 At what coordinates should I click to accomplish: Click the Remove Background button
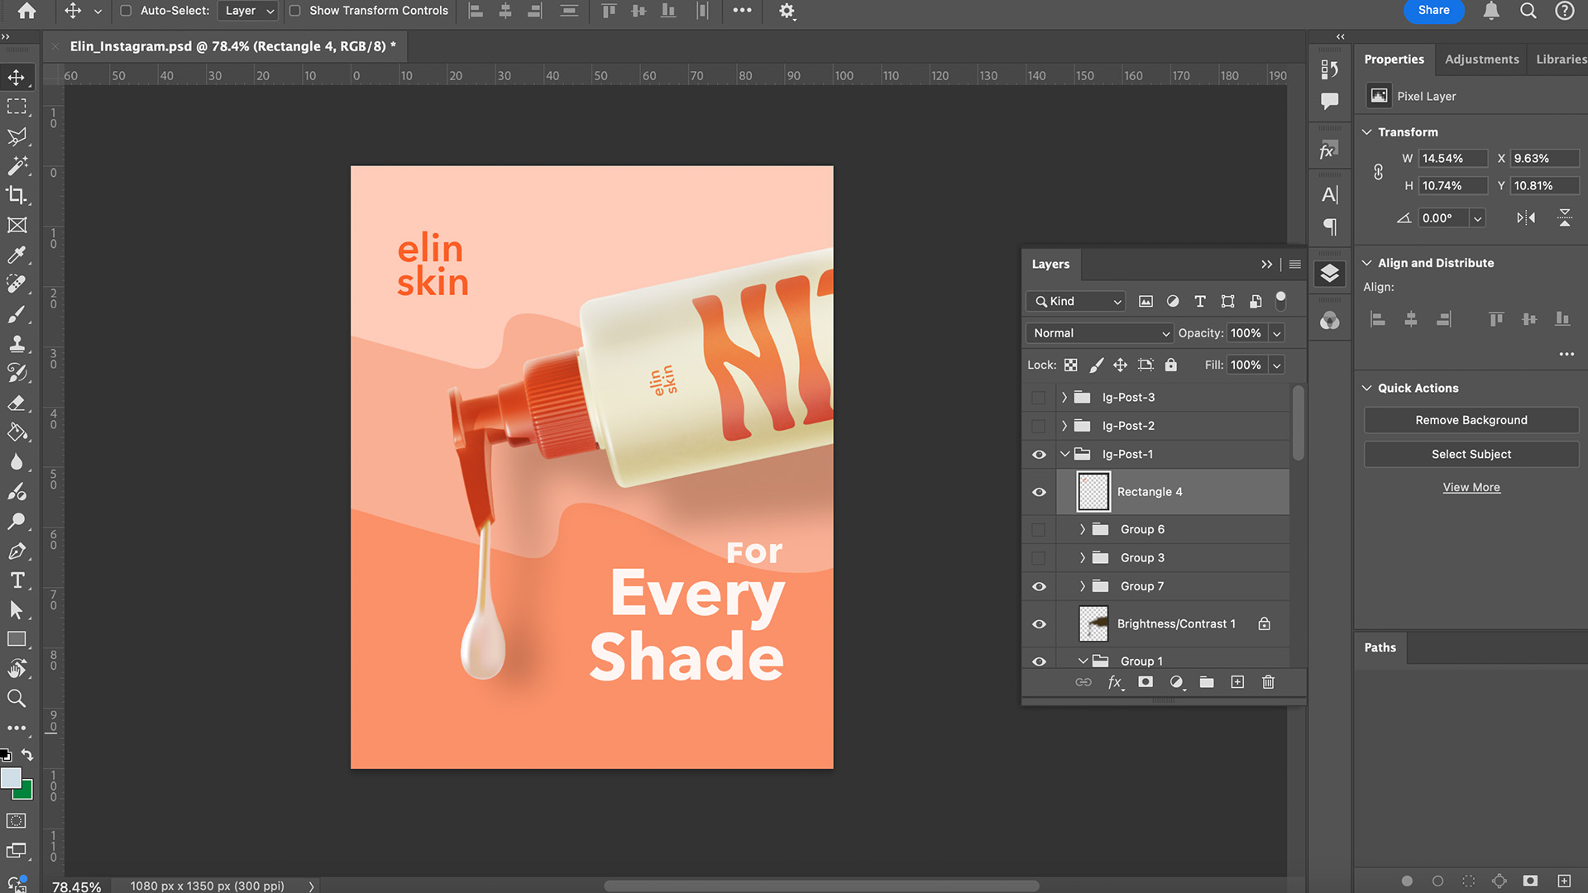tap(1471, 420)
